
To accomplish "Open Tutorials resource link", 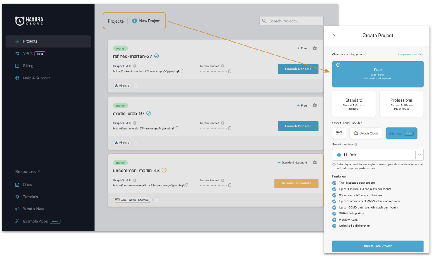I will (x=26, y=197).
